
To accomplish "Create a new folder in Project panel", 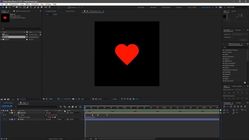I will click(x=5, y=99).
